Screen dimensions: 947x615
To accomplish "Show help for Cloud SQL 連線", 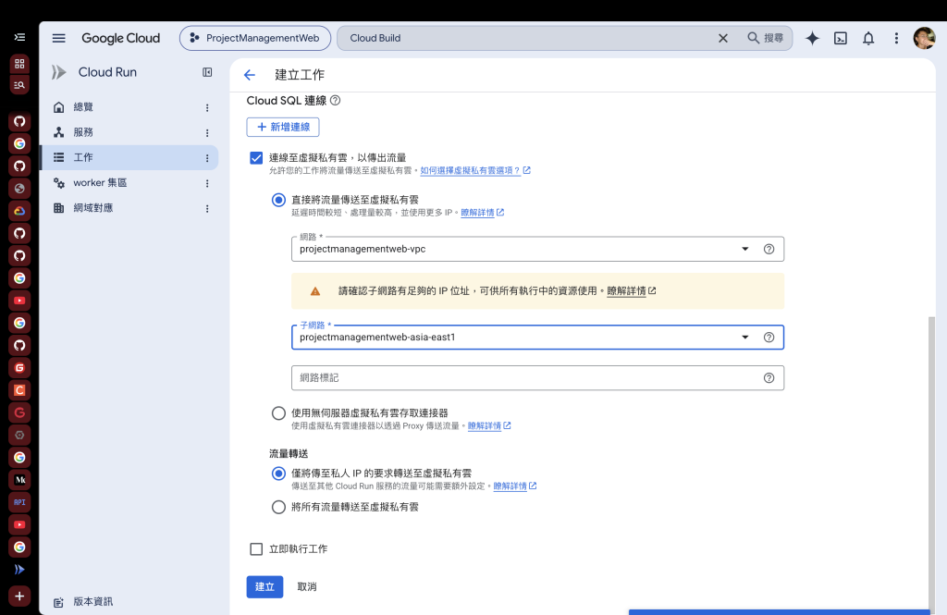I will 335,100.
